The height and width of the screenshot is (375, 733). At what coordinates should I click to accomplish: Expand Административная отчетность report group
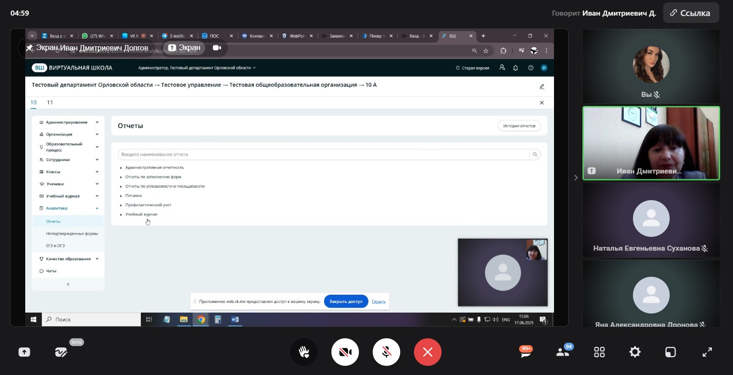154,168
